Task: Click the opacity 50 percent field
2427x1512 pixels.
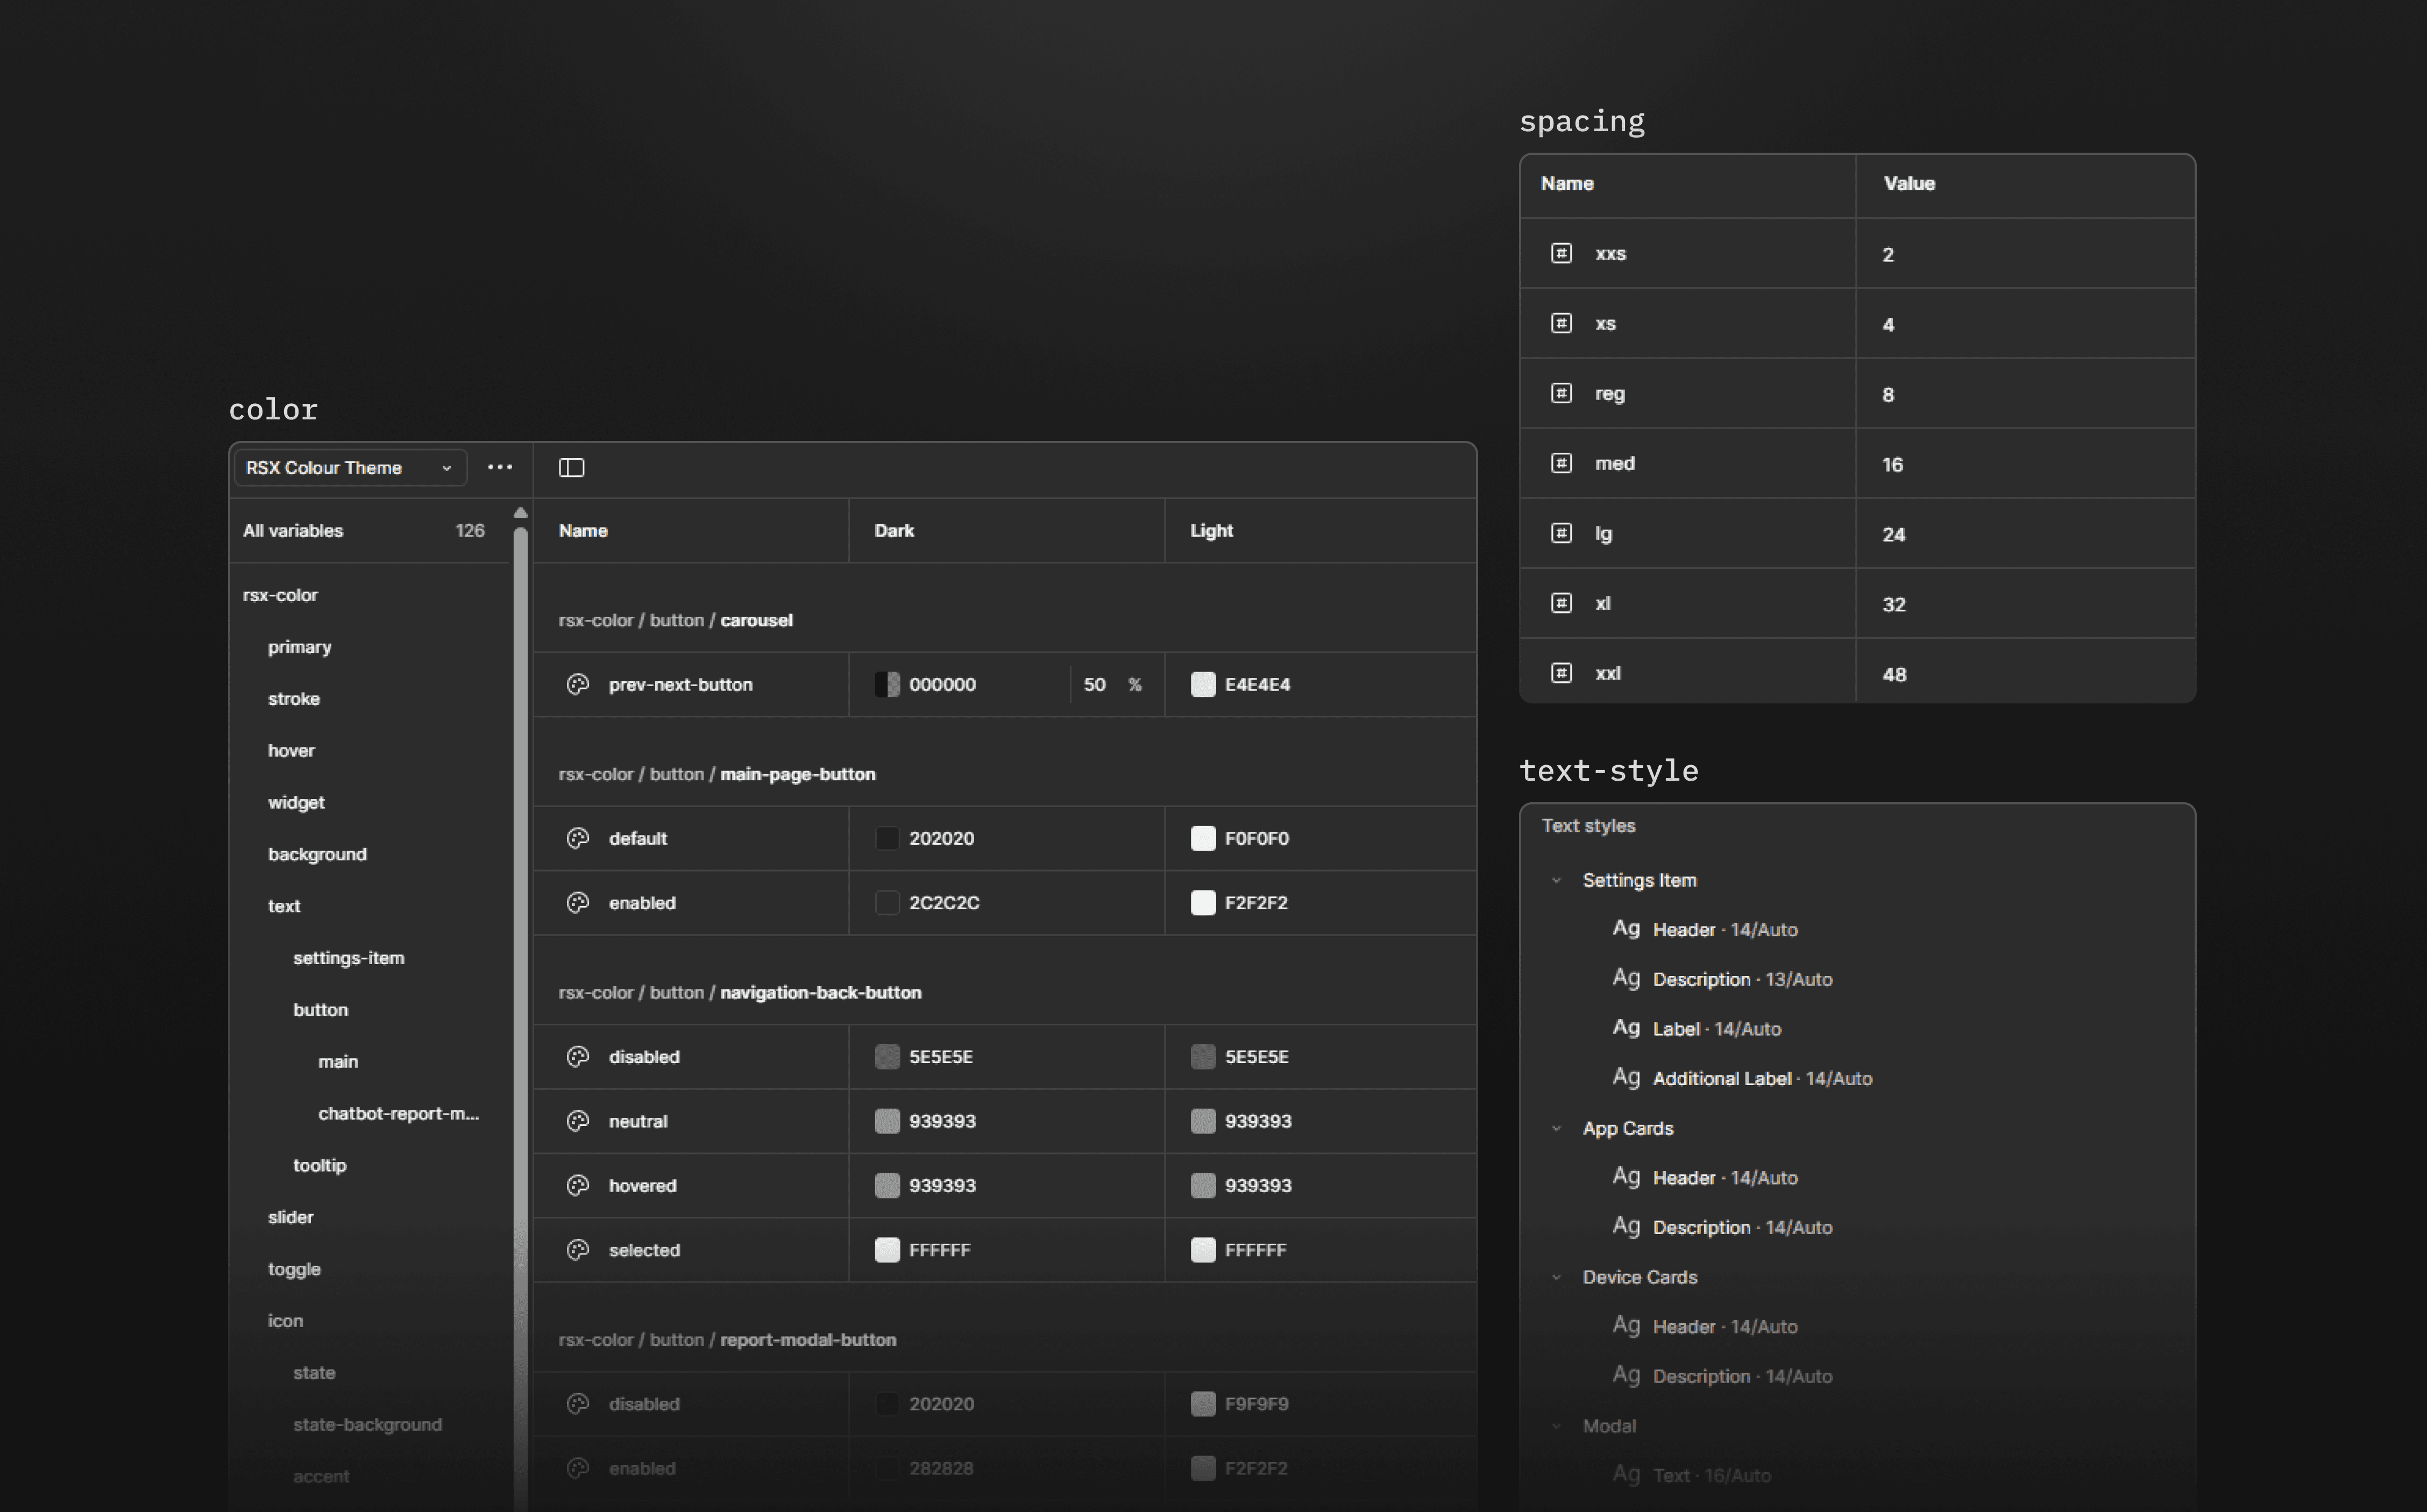Action: [1096, 685]
